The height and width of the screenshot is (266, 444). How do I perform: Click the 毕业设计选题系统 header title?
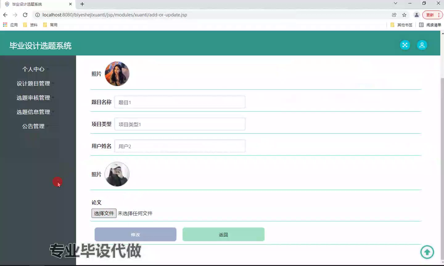[x=40, y=46]
